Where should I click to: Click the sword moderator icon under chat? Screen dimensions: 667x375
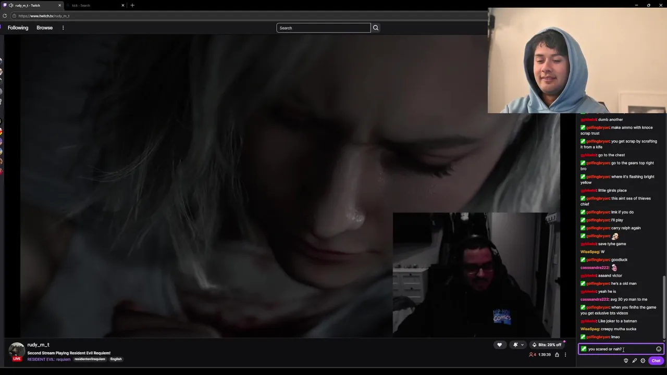point(634,360)
